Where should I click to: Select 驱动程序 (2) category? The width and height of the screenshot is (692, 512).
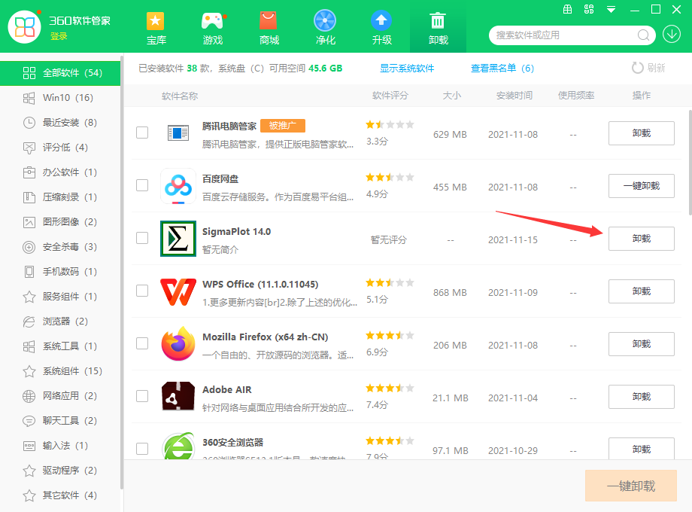pos(60,470)
